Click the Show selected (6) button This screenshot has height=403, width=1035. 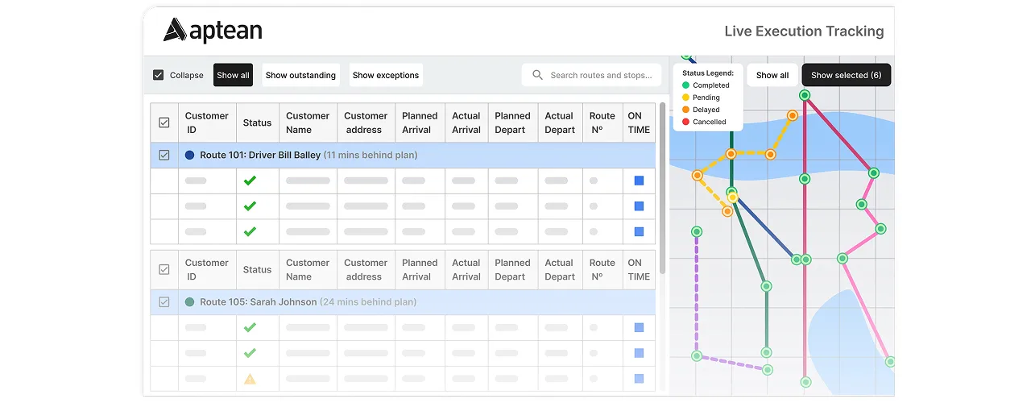[846, 75]
